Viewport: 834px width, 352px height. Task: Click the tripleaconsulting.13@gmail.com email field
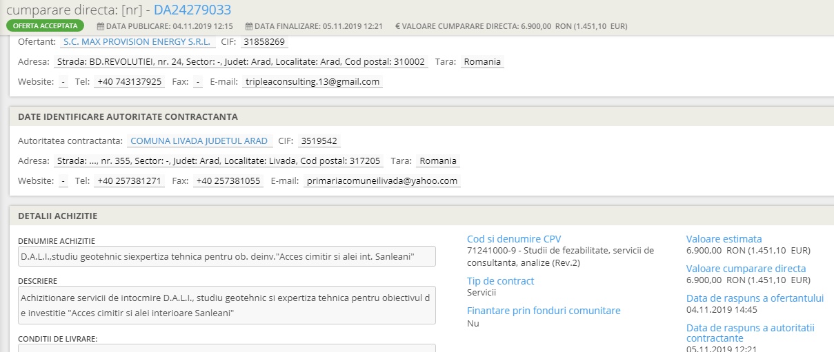(312, 82)
